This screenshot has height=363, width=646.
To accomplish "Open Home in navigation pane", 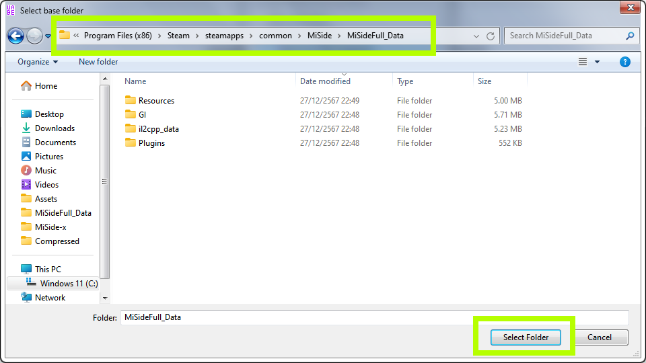I will (x=39, y=85).
